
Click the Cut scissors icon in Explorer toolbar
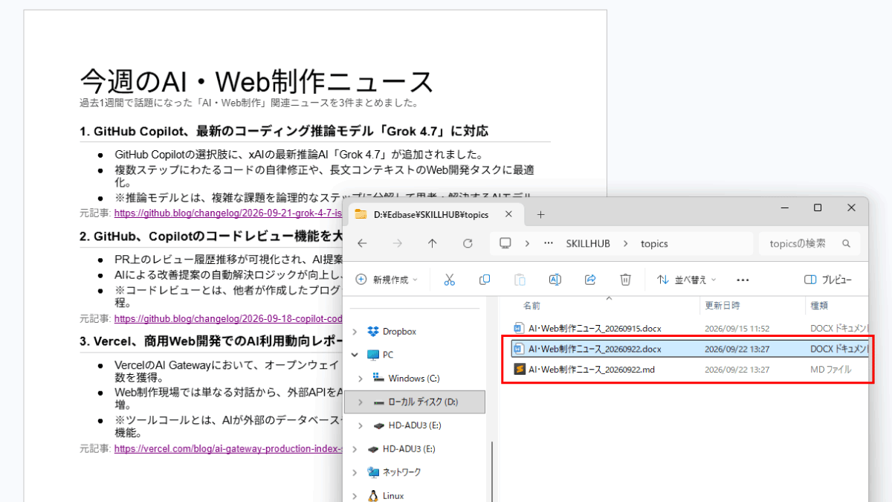click(449, 280)
